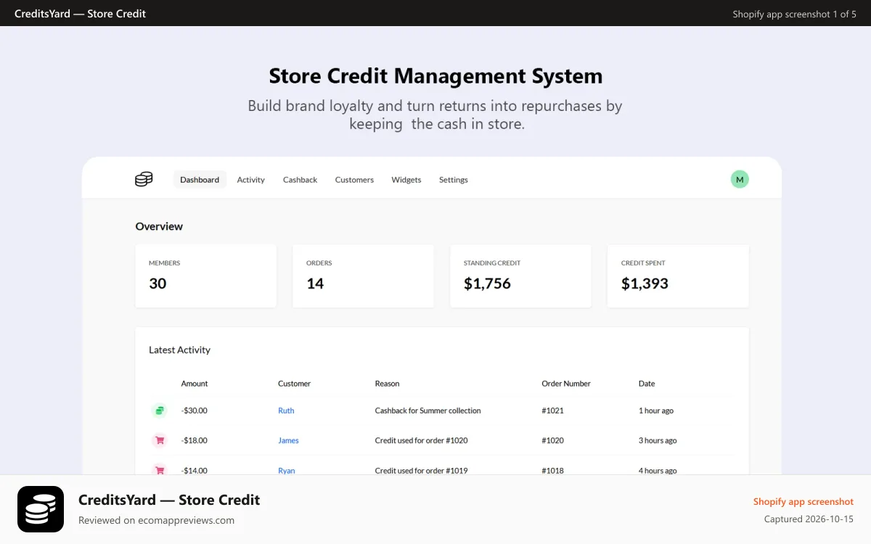The width and height of the screenshot is (871, 544).
Task: Click the green cashback icon in Ruth's row
Action: (x=159, y=411)
